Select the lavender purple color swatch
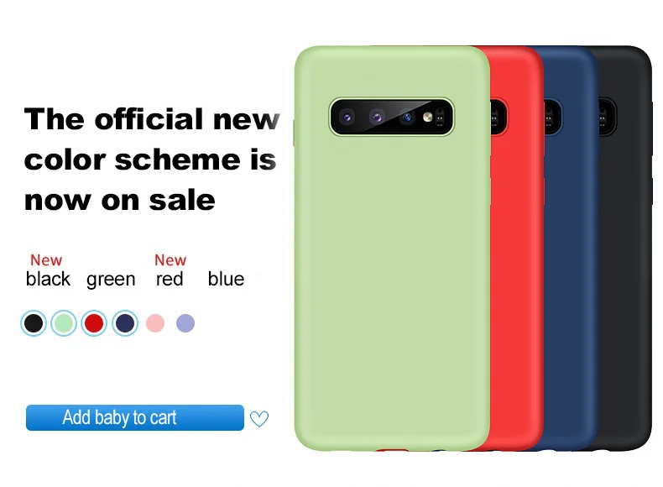Image resolution: width=663 pixels, height=487 pixels. (x=185, y=323)
